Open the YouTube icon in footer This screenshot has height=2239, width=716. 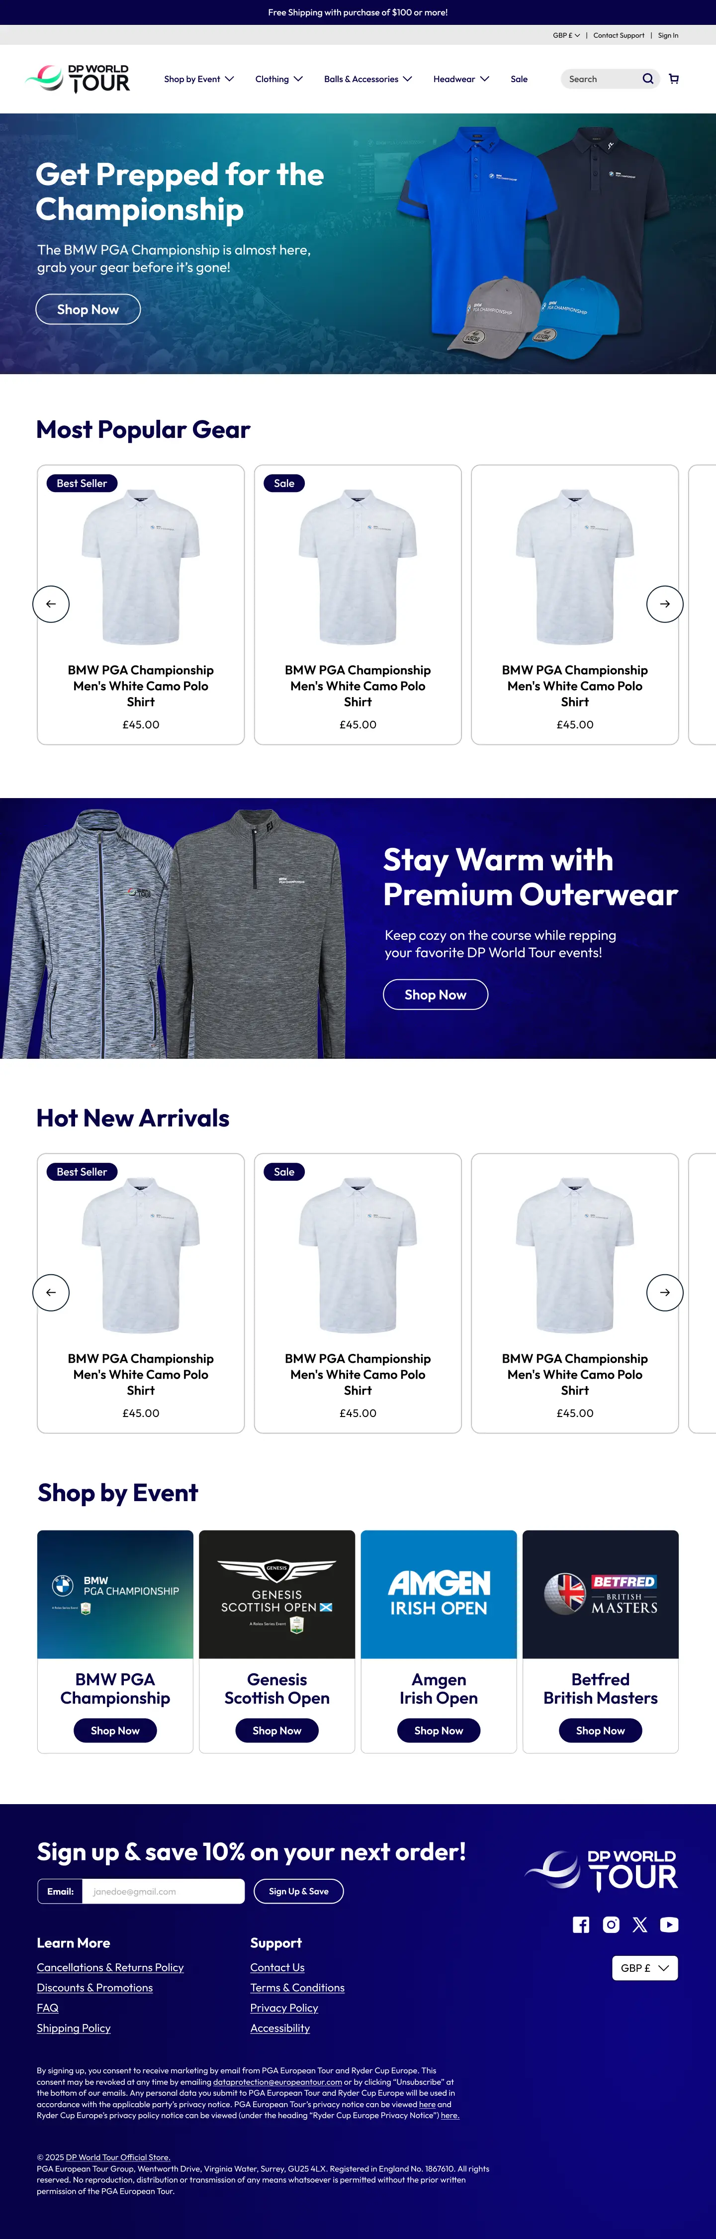[x=669, y=1925]
